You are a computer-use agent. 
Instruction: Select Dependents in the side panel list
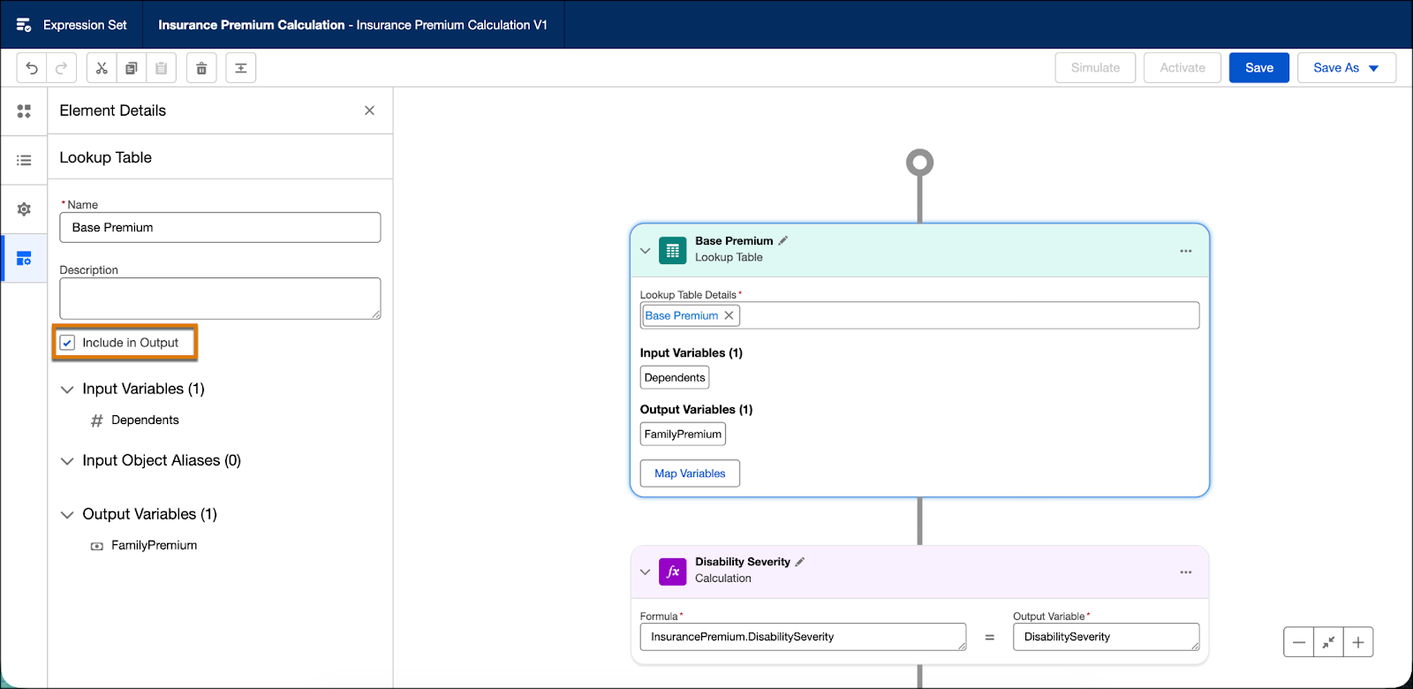(x=145, y=420)
